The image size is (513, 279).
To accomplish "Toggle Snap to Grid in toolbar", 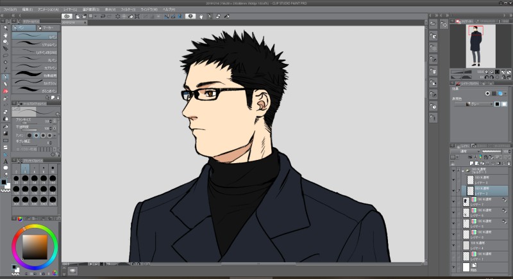I will (x=180, y=16).
